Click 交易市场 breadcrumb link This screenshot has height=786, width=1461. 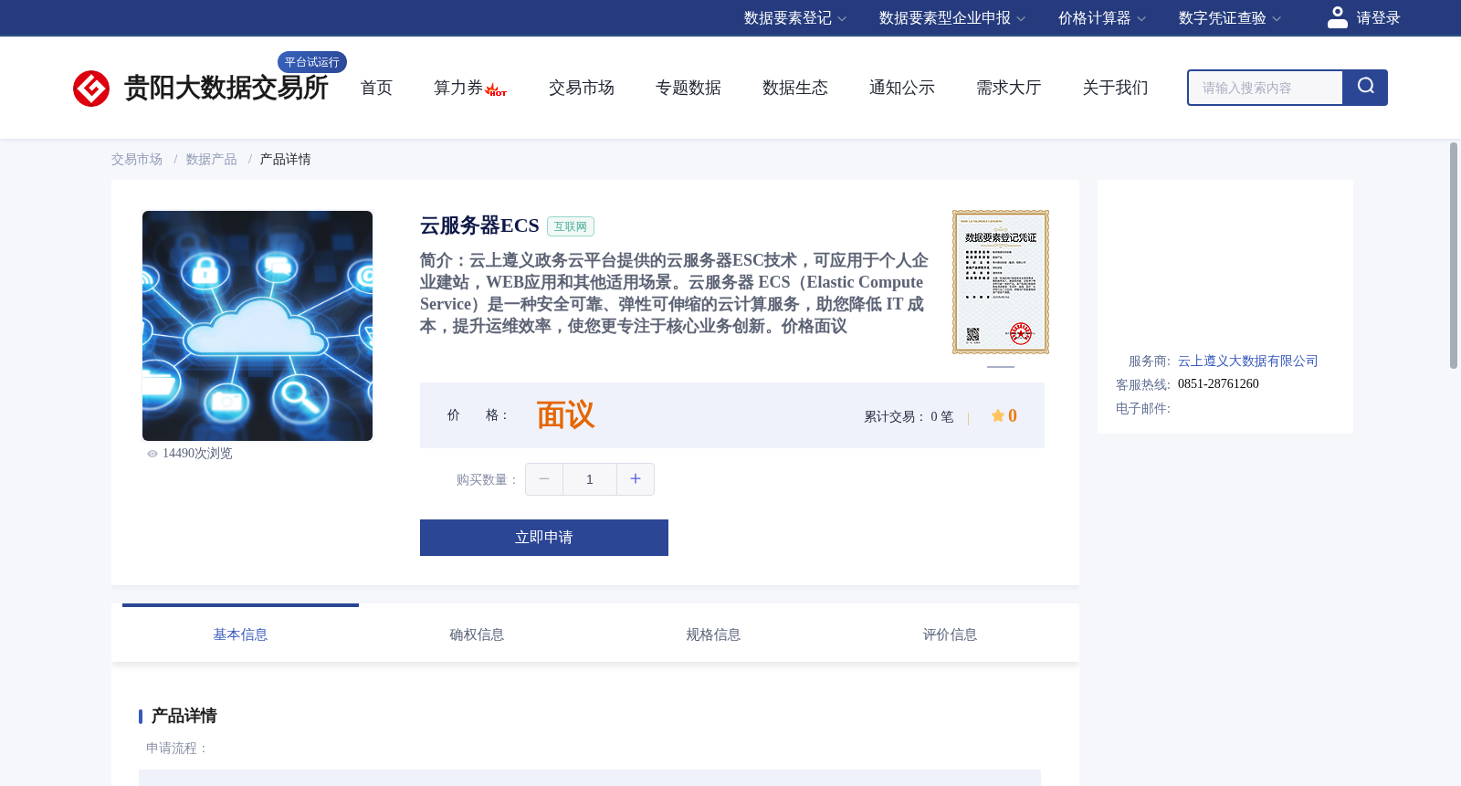(x=137, y=160)
